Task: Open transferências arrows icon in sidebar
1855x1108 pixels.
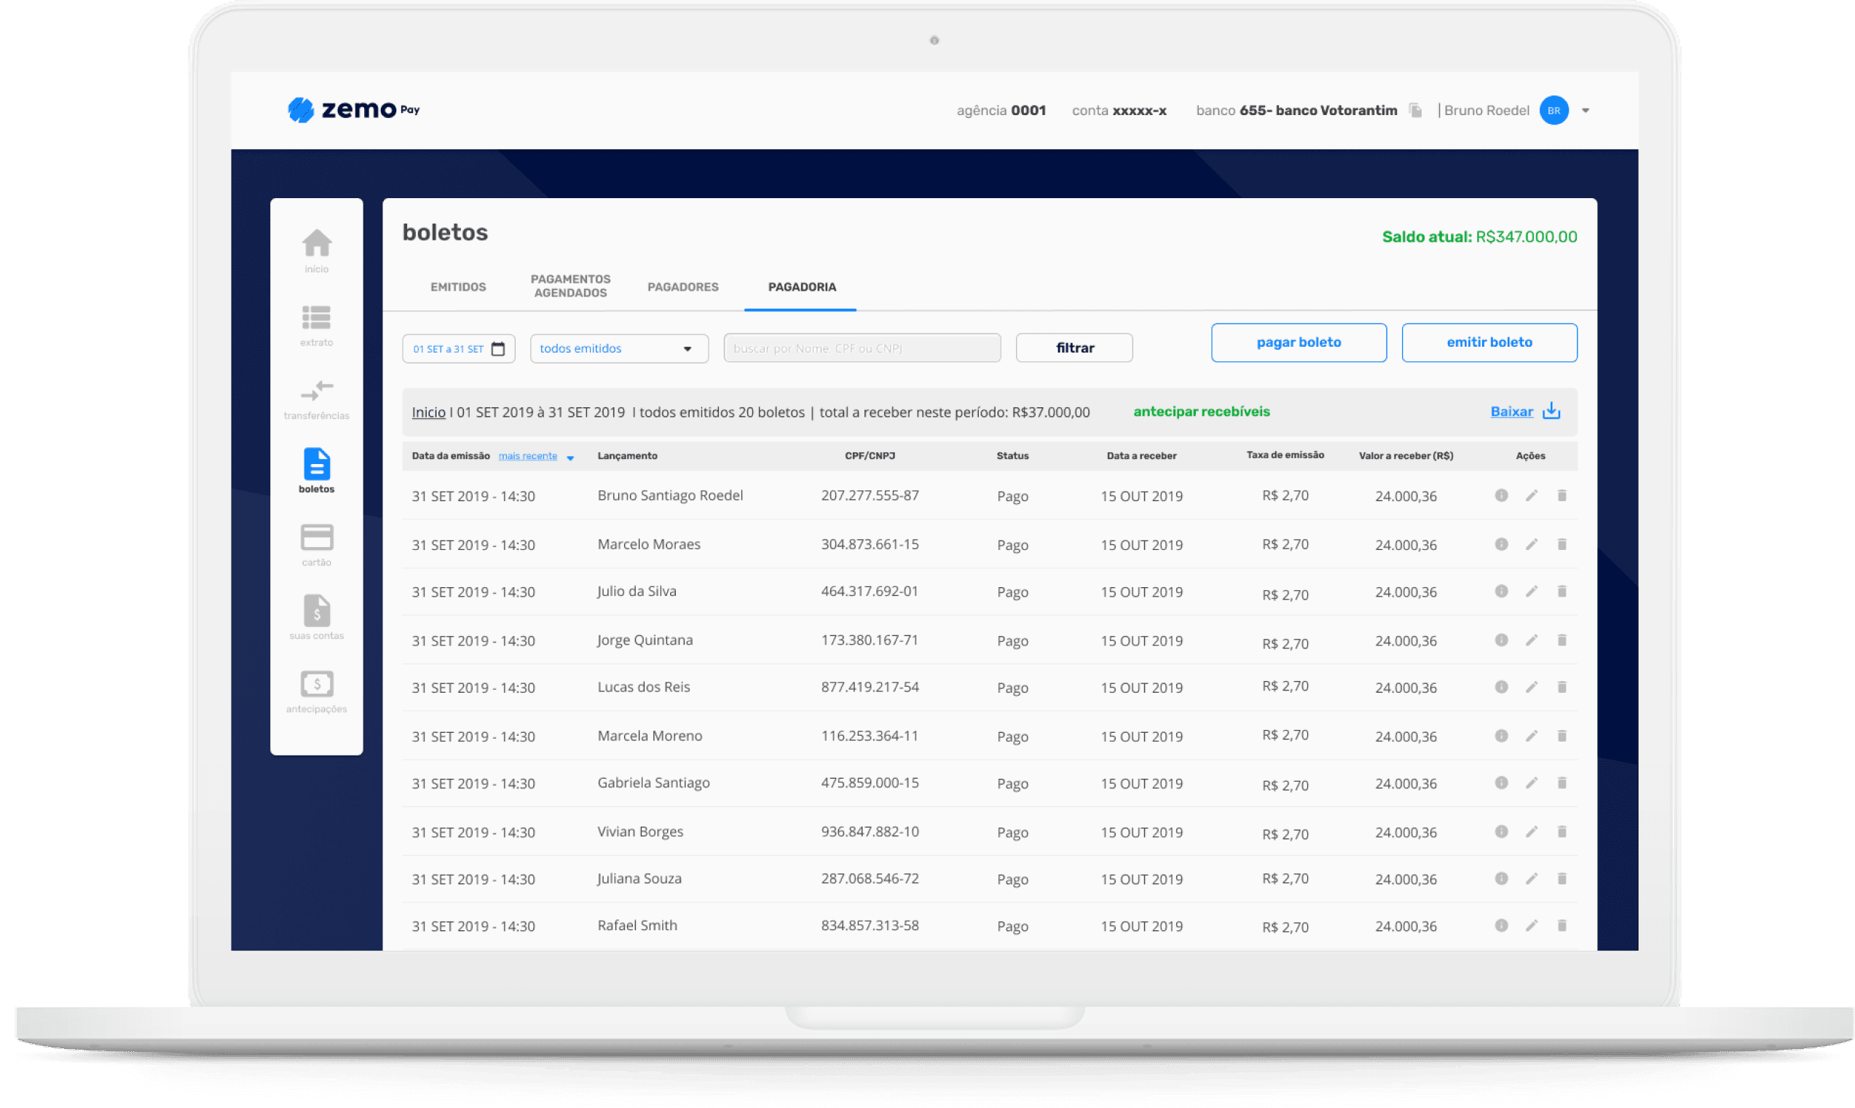Action: (317, 390)
